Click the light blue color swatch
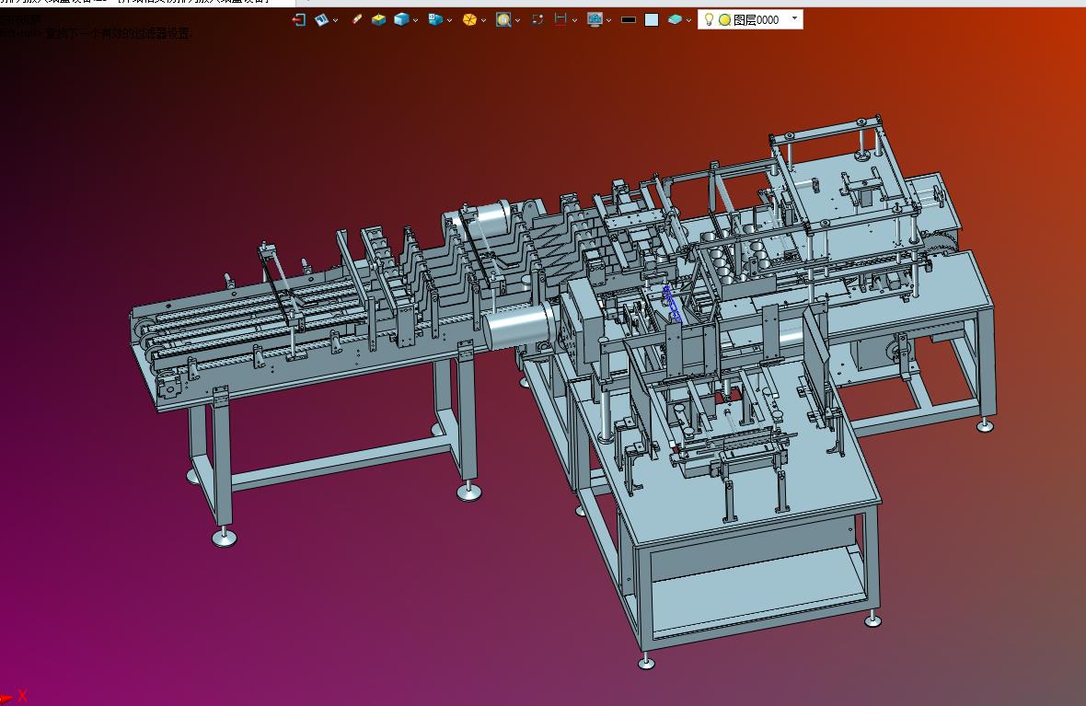The width and height of the screenshot is (1086, 706). pos(652,20)
